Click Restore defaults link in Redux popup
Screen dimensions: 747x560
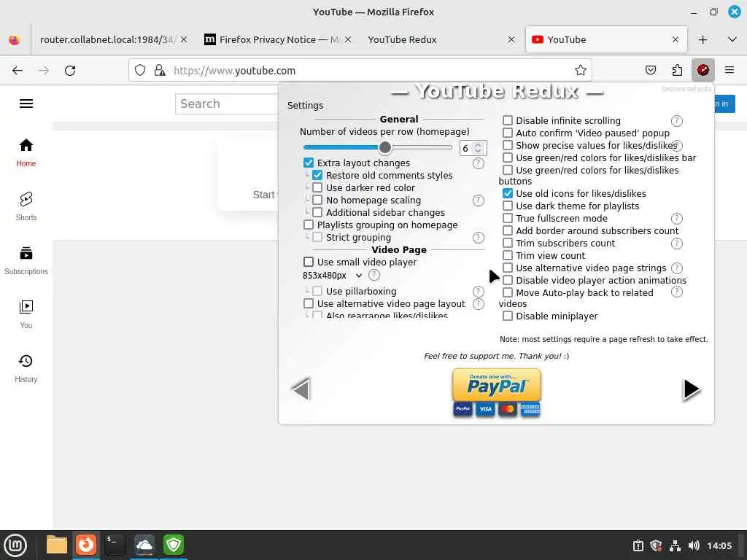pyautogui.click(x=686, y=89)
